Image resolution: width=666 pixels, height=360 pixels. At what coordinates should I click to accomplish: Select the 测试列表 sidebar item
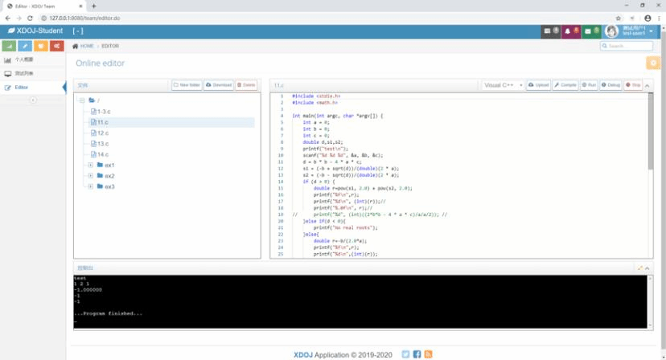(24, 73)
